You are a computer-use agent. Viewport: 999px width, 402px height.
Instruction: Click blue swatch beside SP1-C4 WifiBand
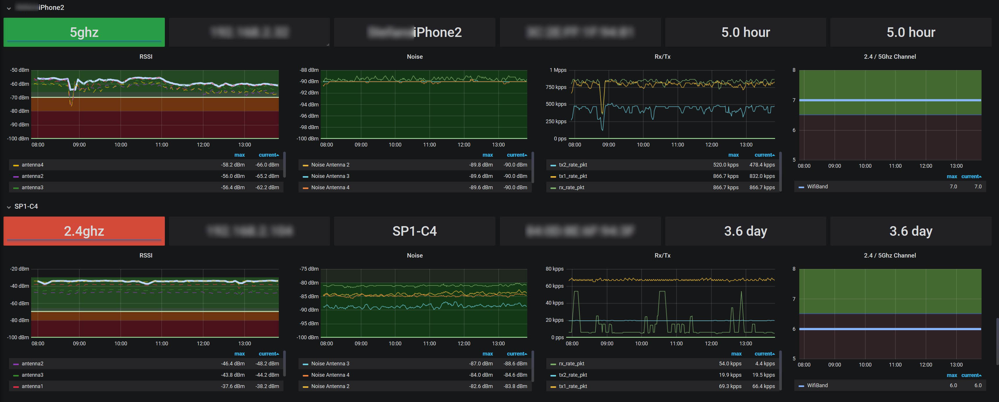(x=801, y=386)
